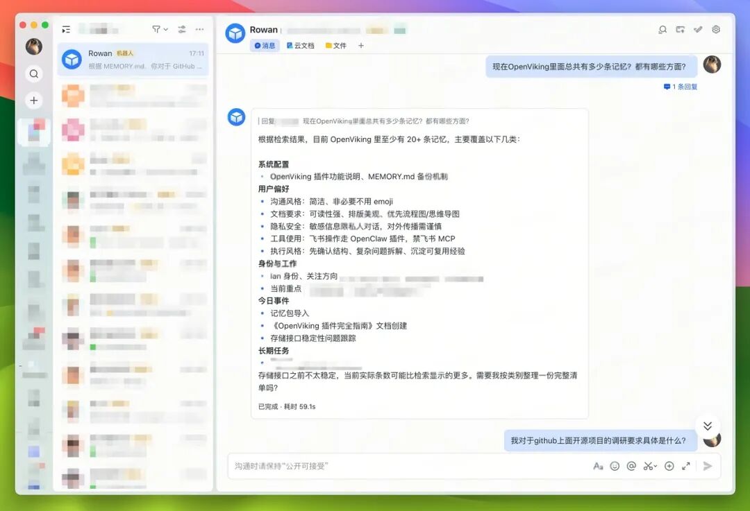The height and width of the screenshot is (511, 750).
Task: Select the Rowan bot conversation
Action: click(133, 60)
